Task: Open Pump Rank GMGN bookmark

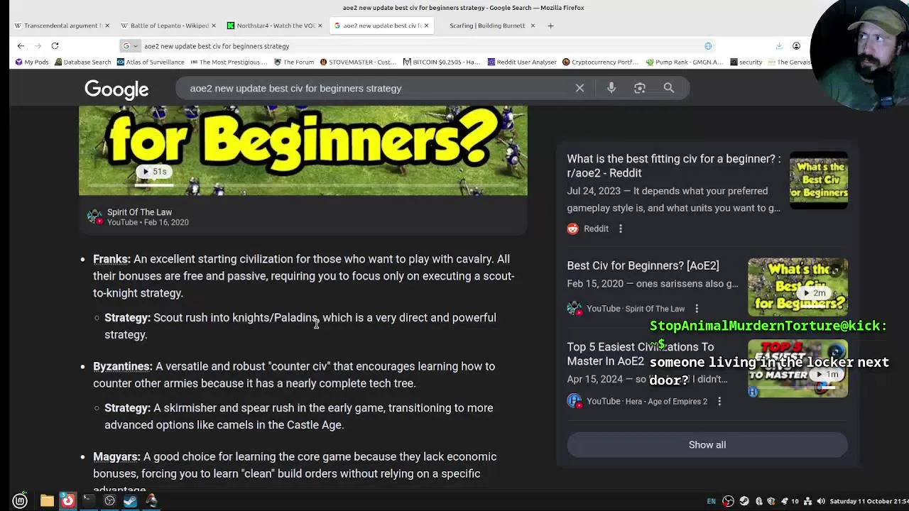Action: (684, 62)
